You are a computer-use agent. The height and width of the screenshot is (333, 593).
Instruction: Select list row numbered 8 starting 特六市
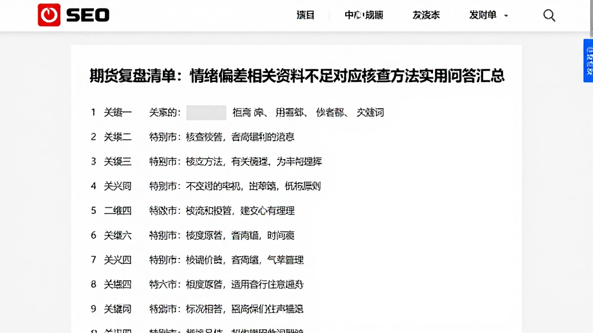coord(197,284)
